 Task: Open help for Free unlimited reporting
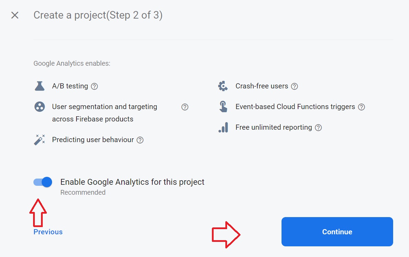318,128
